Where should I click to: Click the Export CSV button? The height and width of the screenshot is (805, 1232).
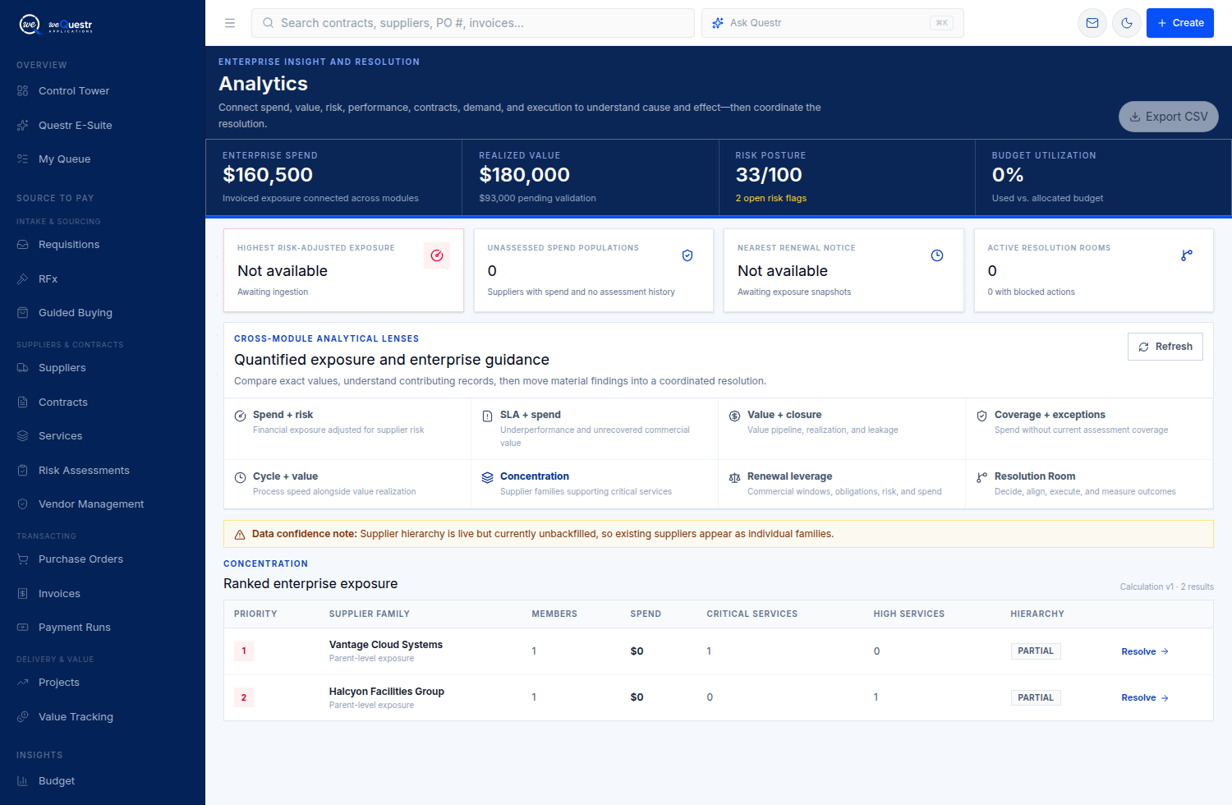[1168, 117]
